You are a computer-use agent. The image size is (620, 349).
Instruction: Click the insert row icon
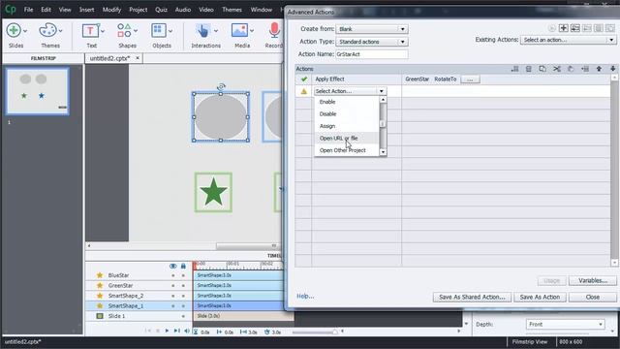coord(585,69)
